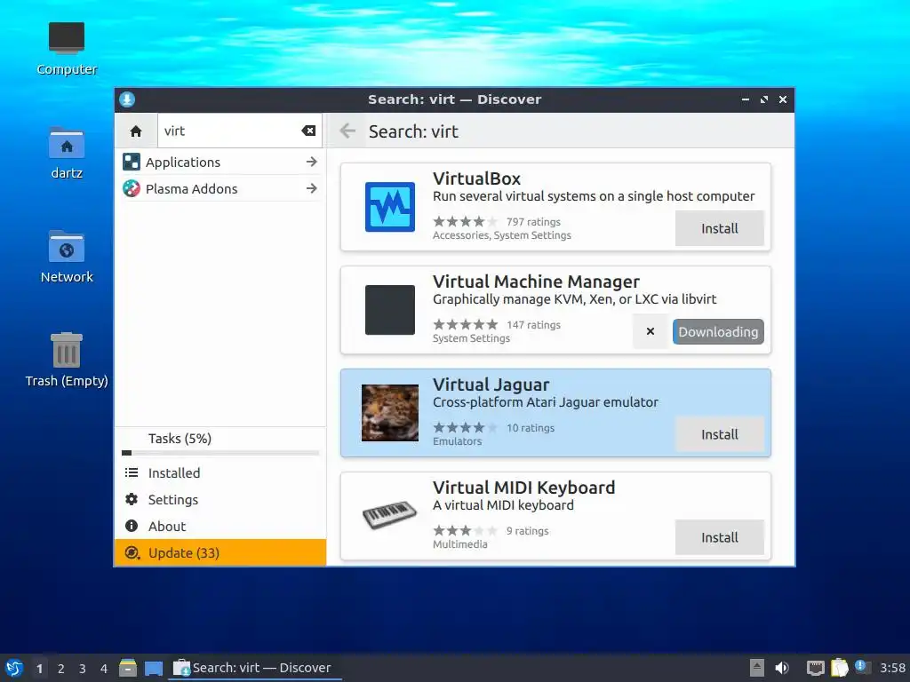The height and width of the screenshot is (682, 910).
Task: Click the network tray icon
Action: coord(816,668)
